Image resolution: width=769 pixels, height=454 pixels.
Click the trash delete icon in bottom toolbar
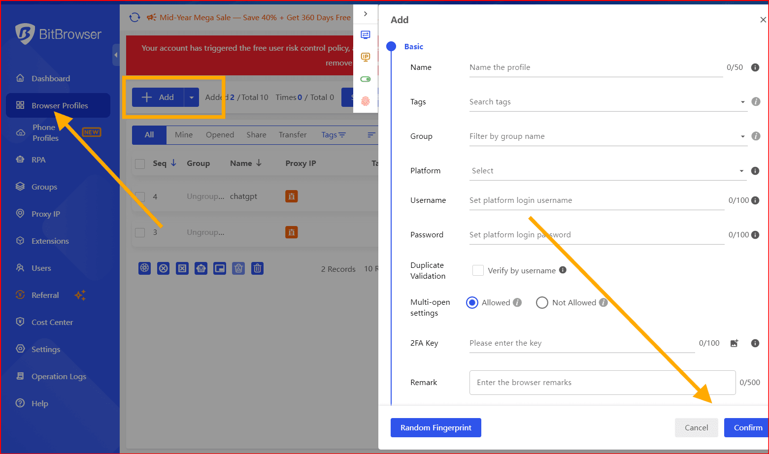point(257,268)
